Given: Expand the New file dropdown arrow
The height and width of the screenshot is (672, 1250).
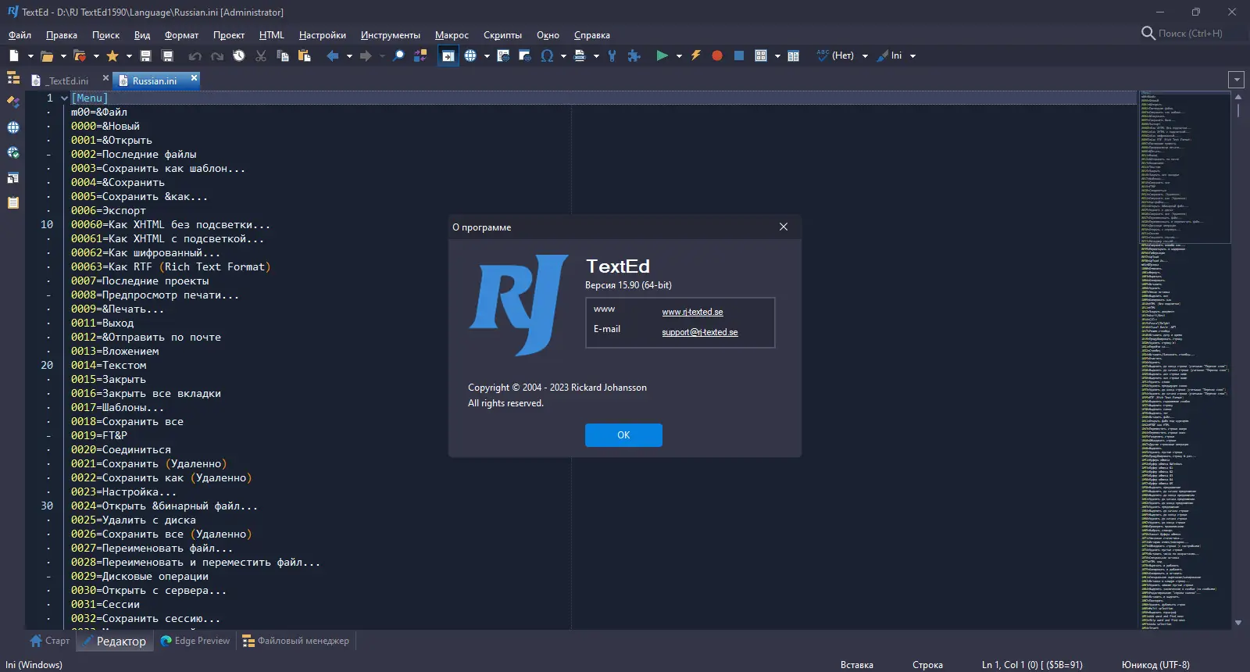Looking at the screenshot, I should [30, 55].
